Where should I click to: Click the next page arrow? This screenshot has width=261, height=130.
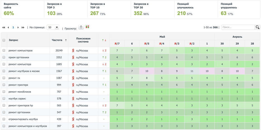tap(18, 27)
